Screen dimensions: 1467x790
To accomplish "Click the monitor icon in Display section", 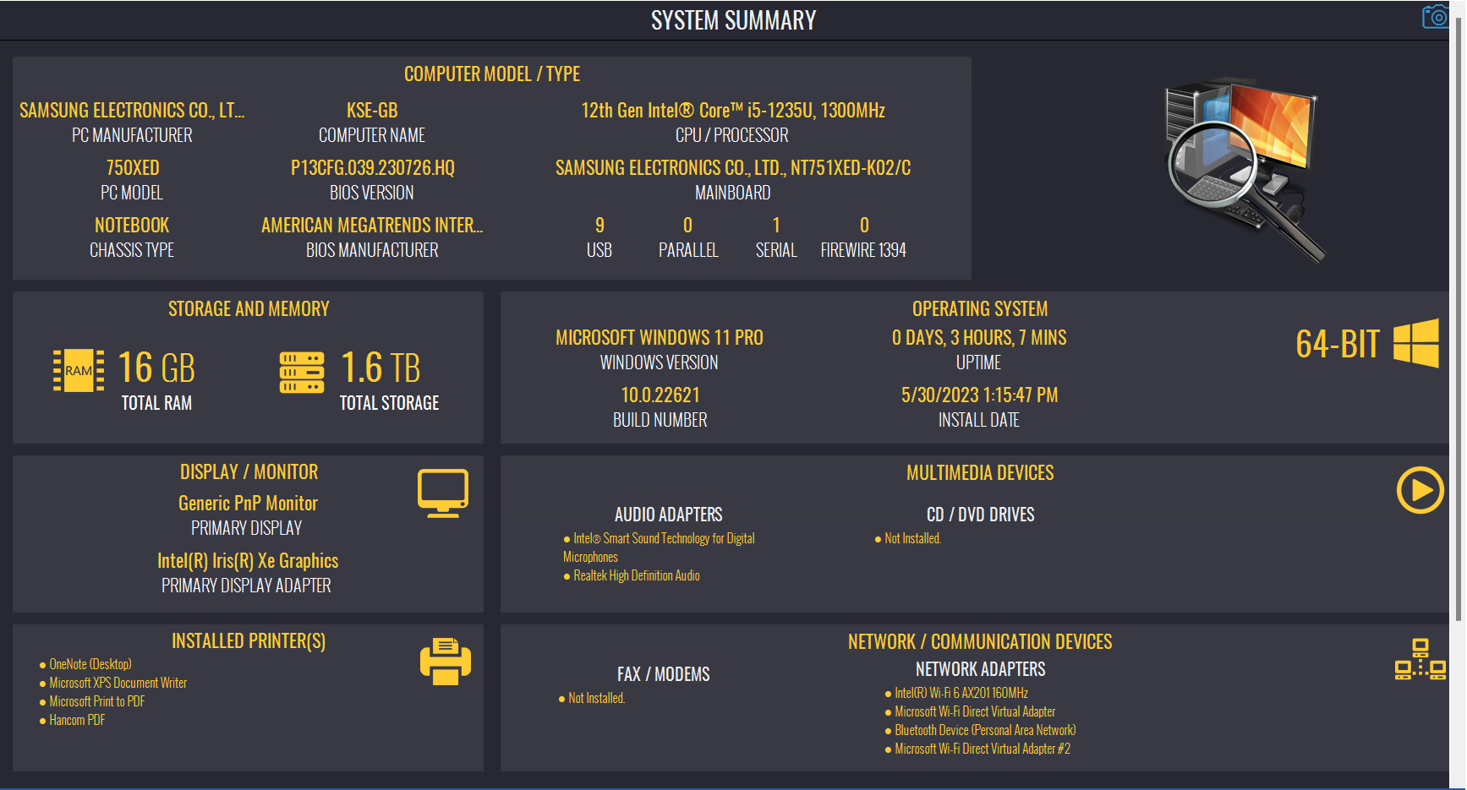I will 443,493.
